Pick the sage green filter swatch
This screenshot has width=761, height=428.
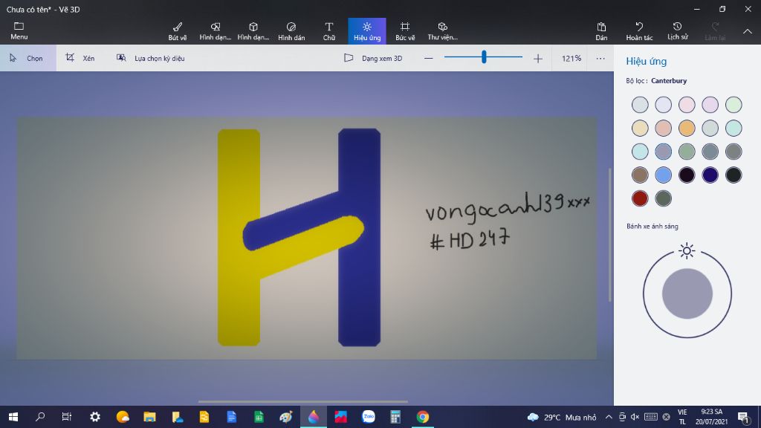pos(687,152)
